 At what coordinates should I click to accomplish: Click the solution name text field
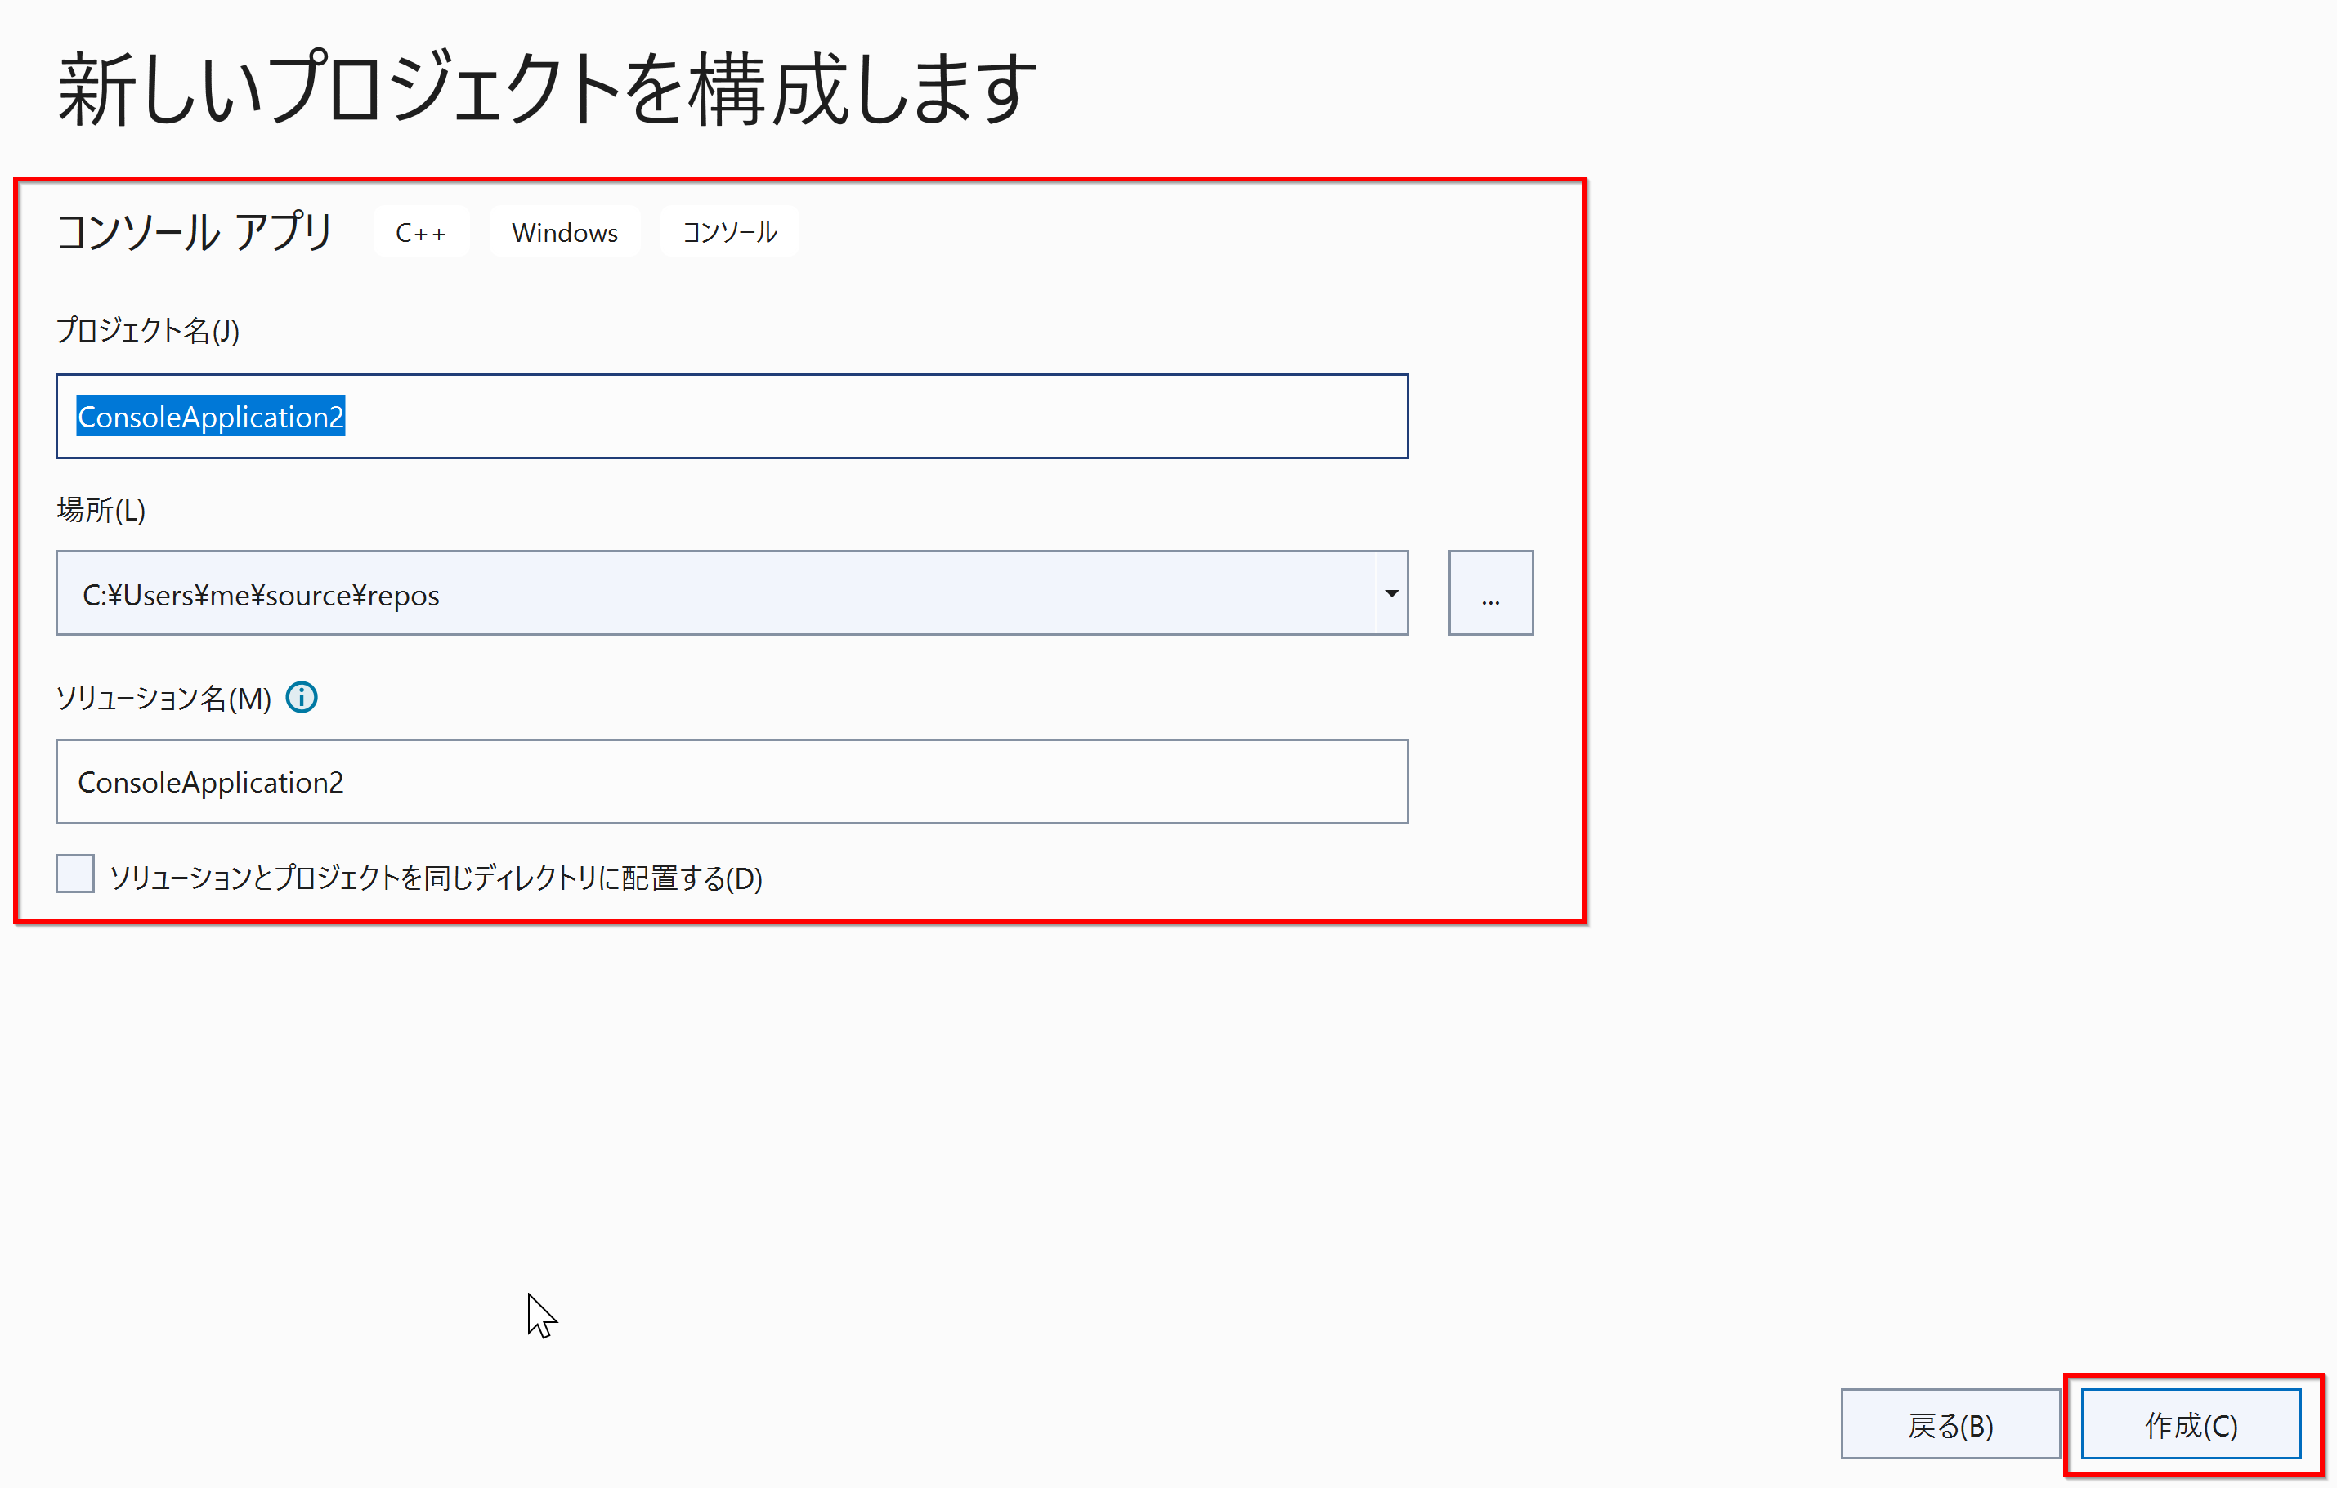(731, 782)
